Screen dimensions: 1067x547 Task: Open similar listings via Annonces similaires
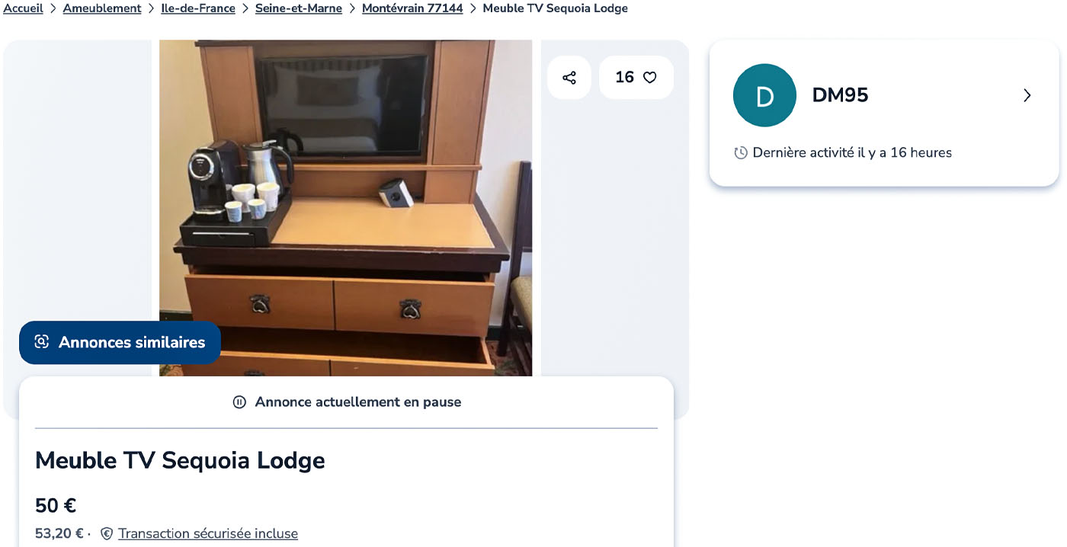tap(120, 342)
